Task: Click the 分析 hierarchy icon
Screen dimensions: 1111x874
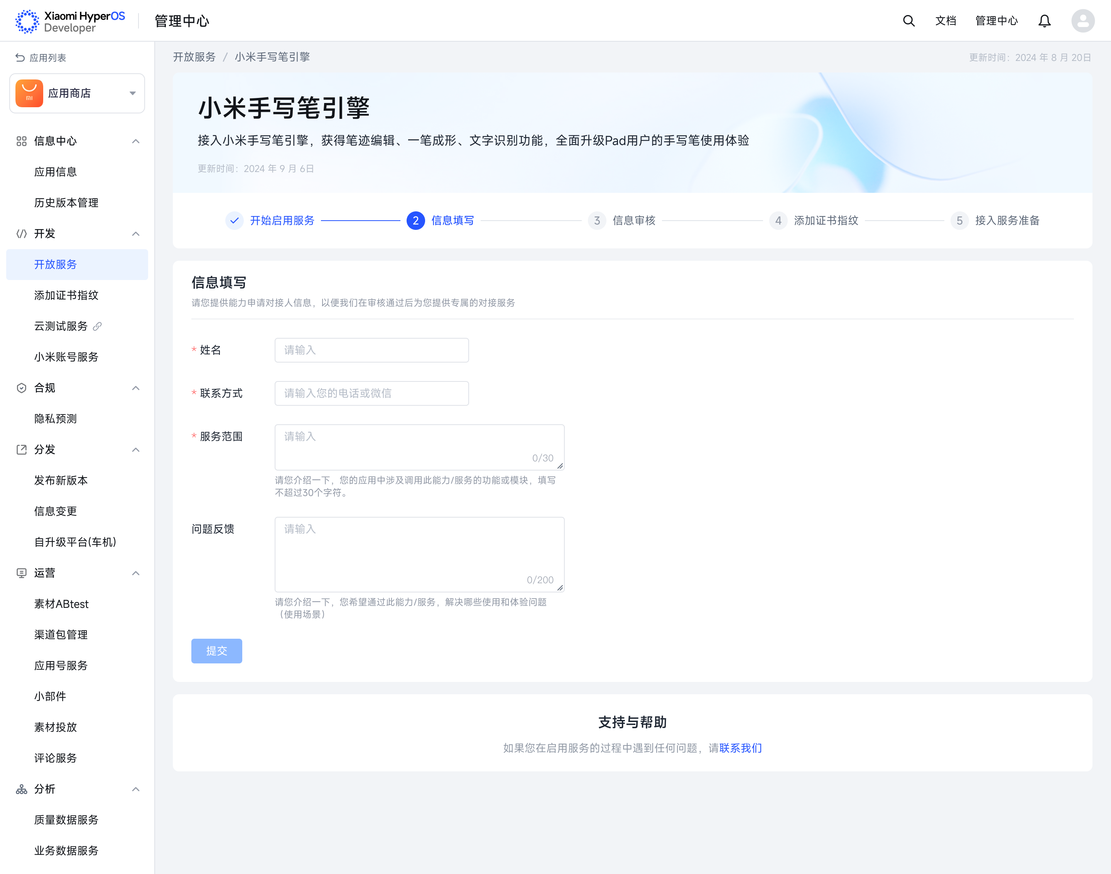Action: [22, 789]
